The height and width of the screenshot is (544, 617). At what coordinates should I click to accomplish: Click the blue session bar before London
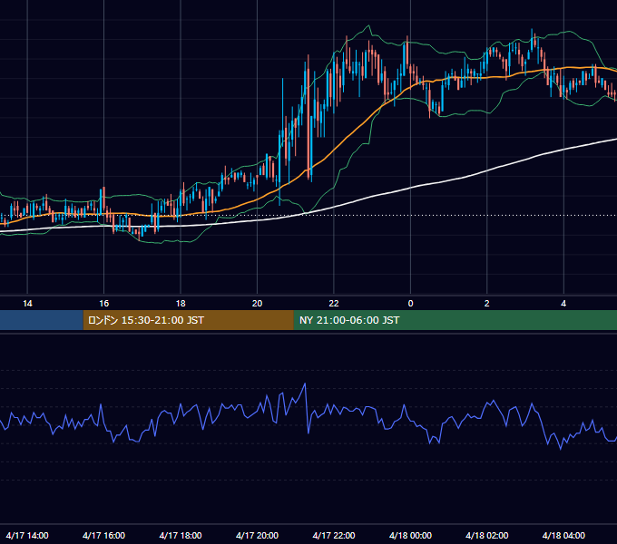pyautogui.click(x=42, y=320)
